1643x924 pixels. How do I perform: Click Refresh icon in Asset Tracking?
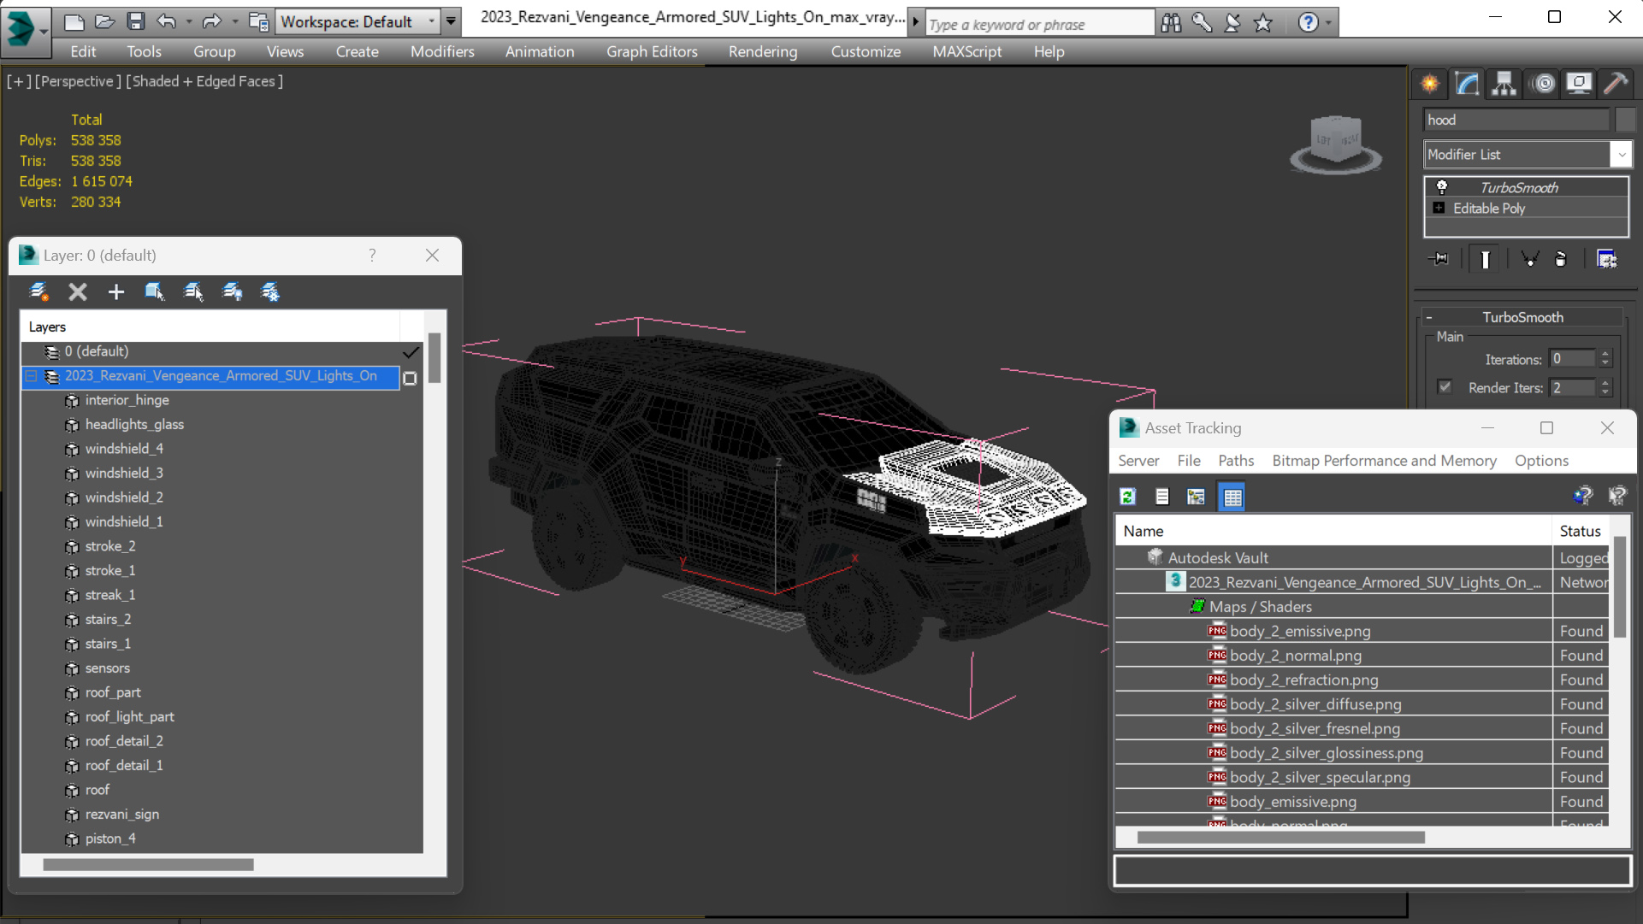1128,497
